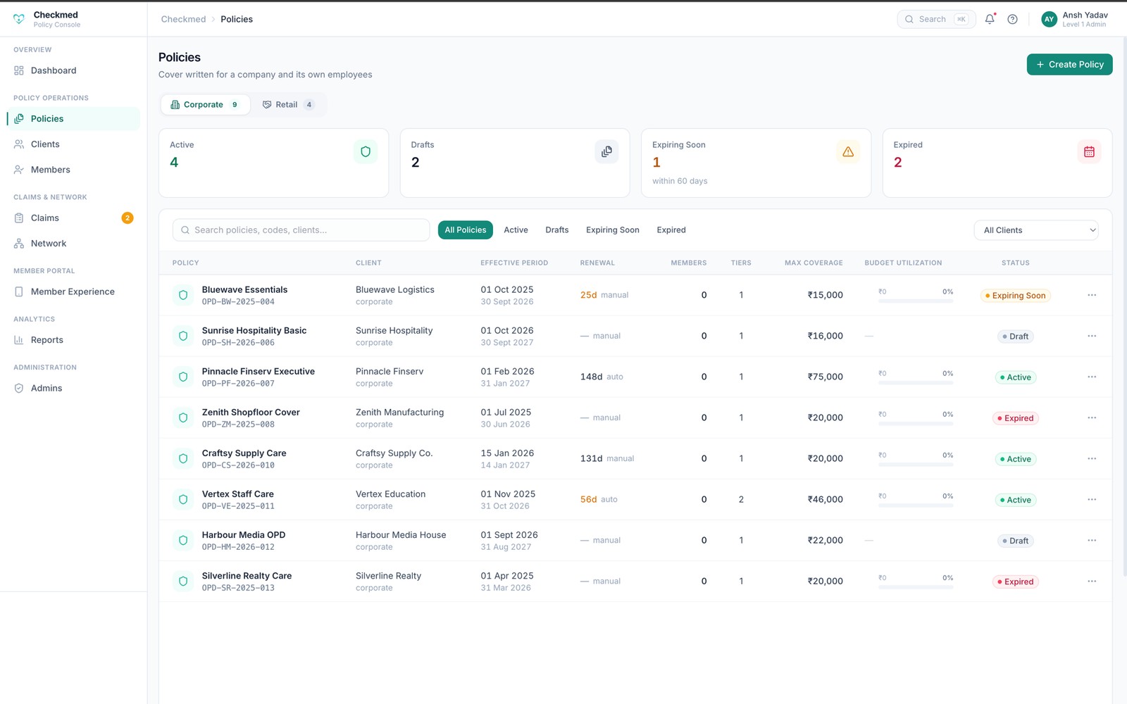Image resolution: width=1127 pixels, height=704 pixels.
Task: Open Clients in the sidebar
Action: (73, 144)
